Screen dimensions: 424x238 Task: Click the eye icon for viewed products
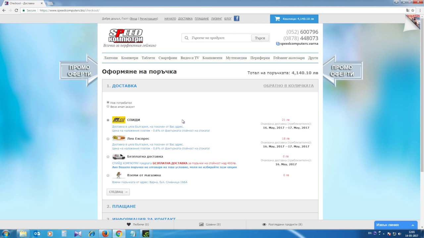click(264, 224)
